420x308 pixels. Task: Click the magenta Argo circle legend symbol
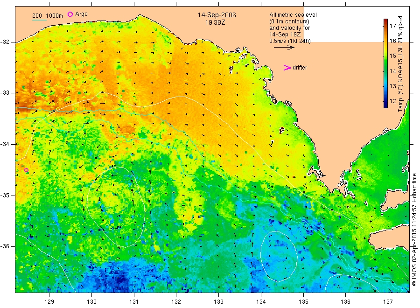(70, 14)
